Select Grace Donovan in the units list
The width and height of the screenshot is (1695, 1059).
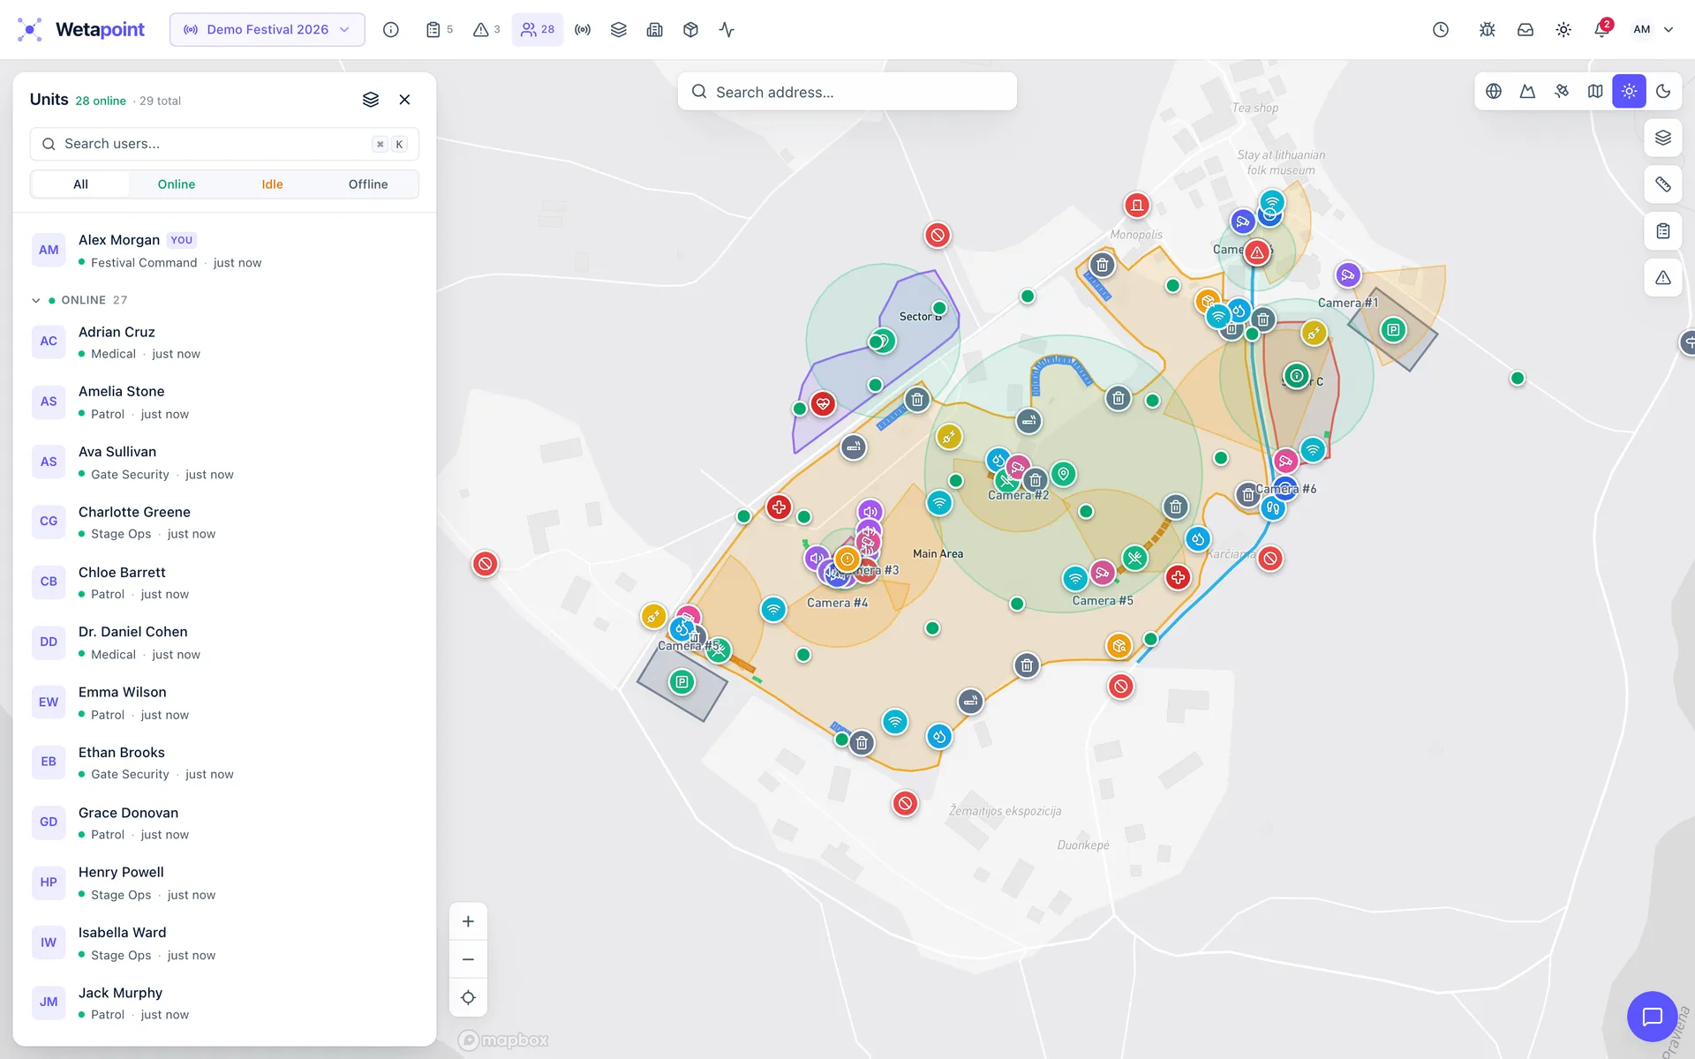pyautogui.click(x=224, y=823)
